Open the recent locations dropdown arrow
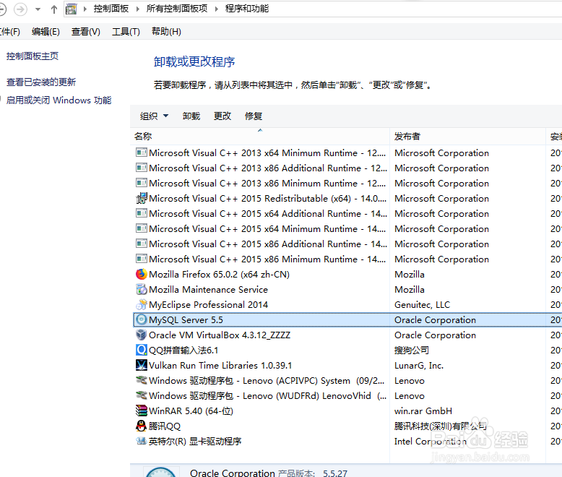 (x=38, y=9)
